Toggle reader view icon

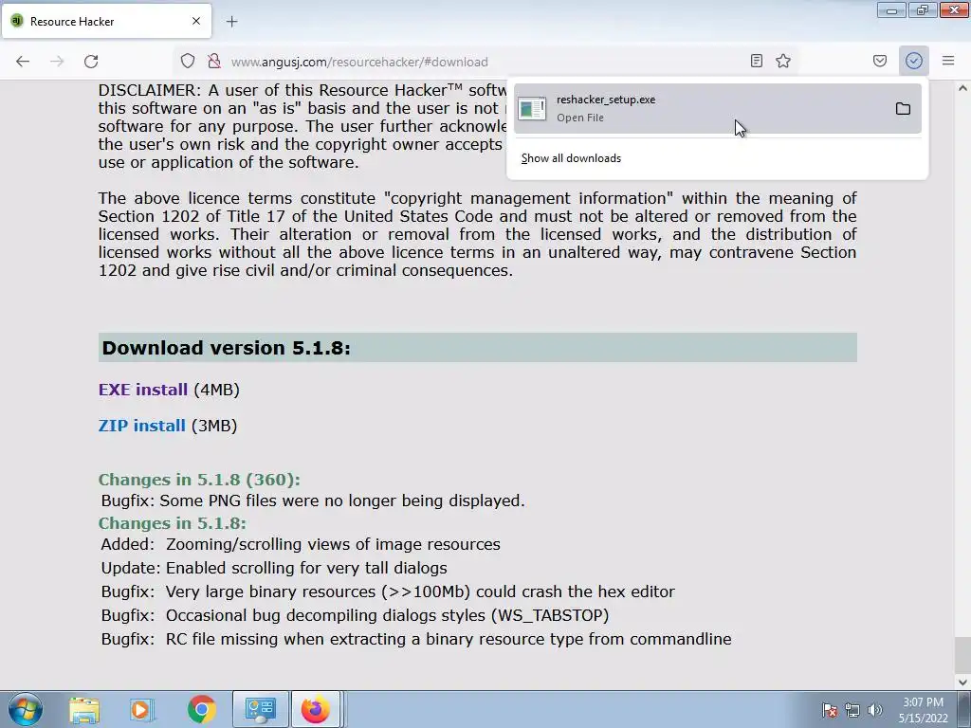pyautogui.click(x=756, y=61)
